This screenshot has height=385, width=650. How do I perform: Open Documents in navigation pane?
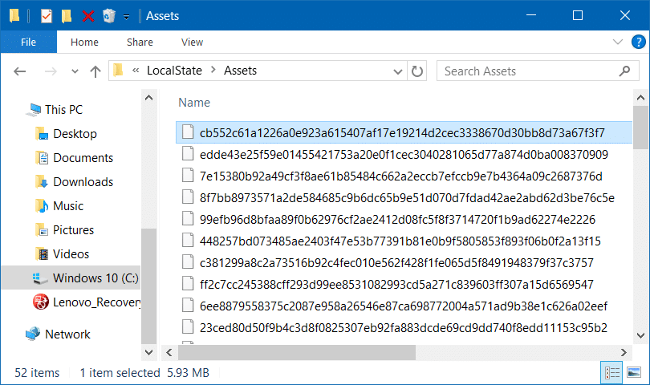coord(83,158)
